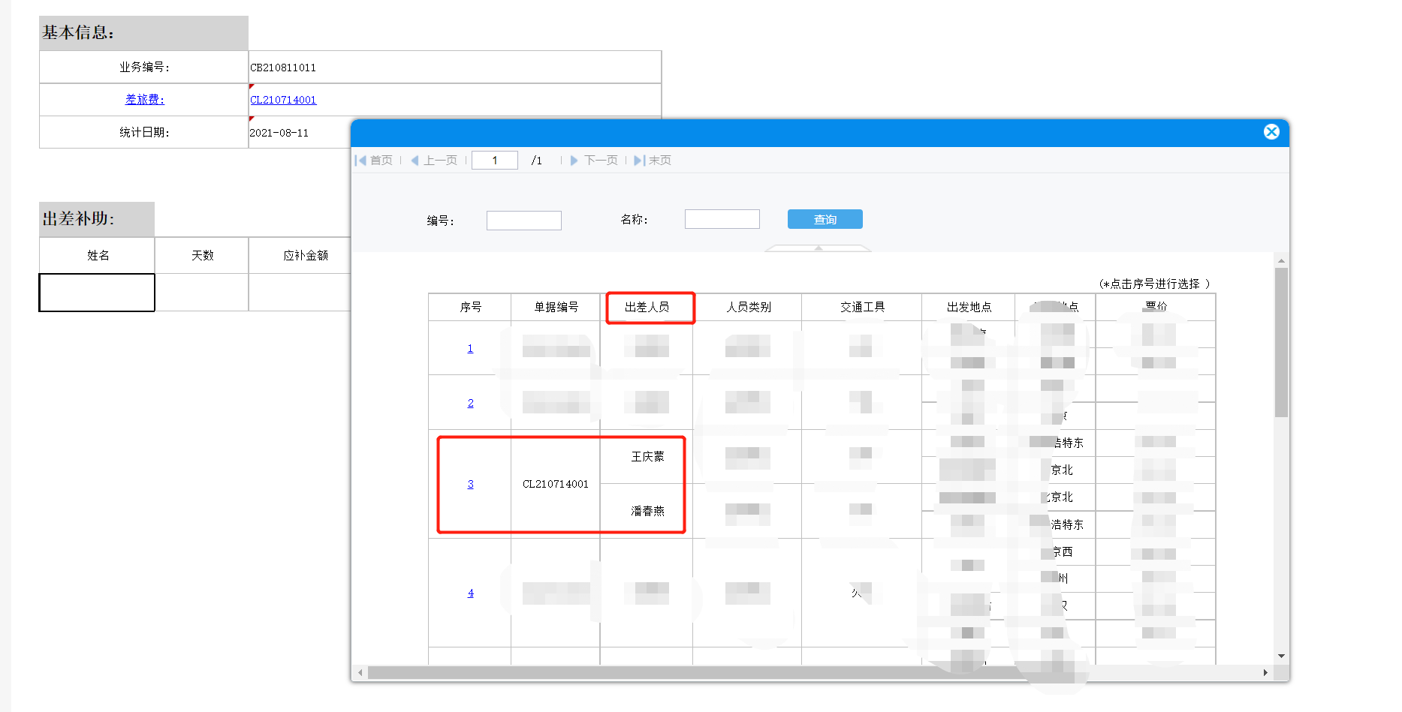Select row number 4 link
This screenshot has width=1402, height=712.
[x=471, y=593]
